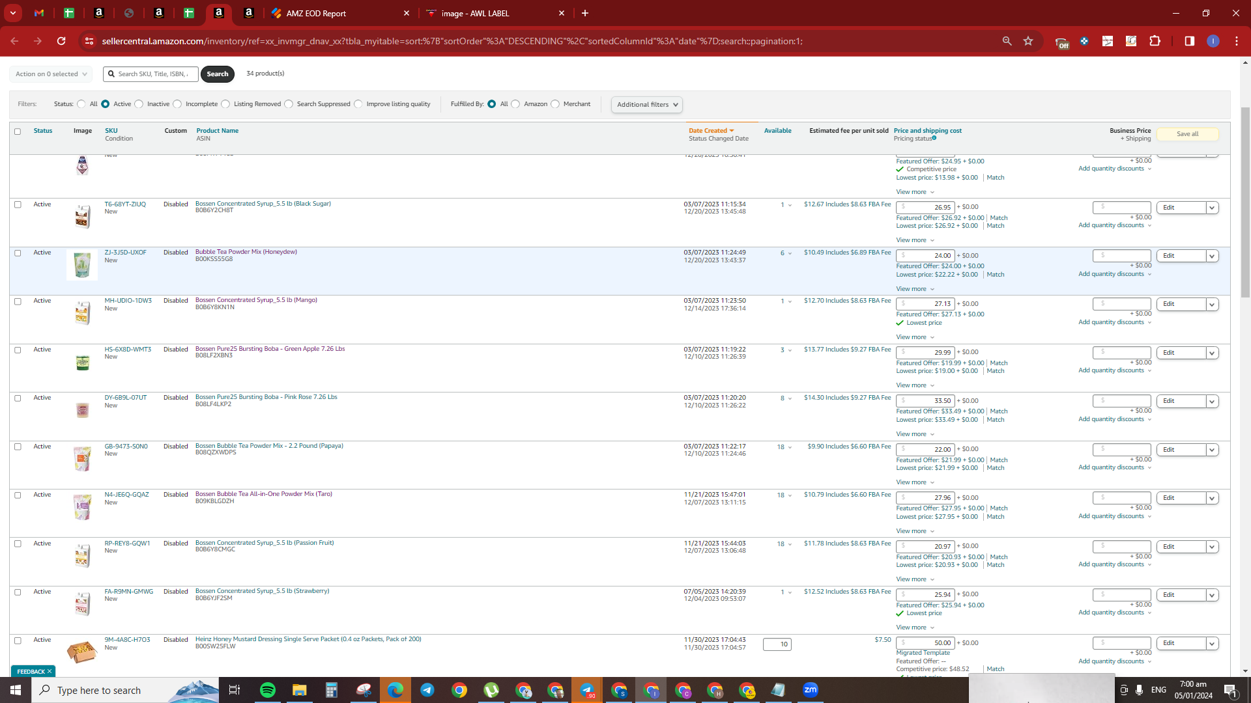Sort by the SKU column header
Screen dimensions: 1251x703
pos(111,131)
